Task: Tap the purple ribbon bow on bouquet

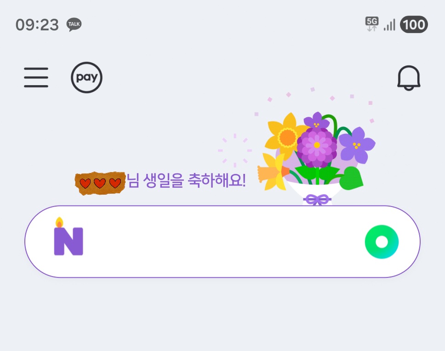Action: coord(317,200)
